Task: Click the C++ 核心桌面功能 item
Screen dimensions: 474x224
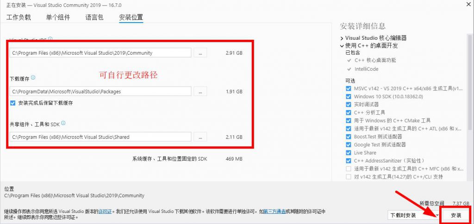Action: coord(375,60)
